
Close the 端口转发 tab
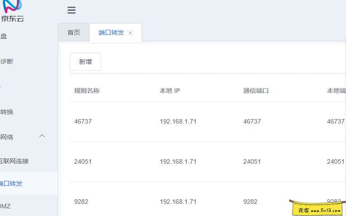point(130,33)
